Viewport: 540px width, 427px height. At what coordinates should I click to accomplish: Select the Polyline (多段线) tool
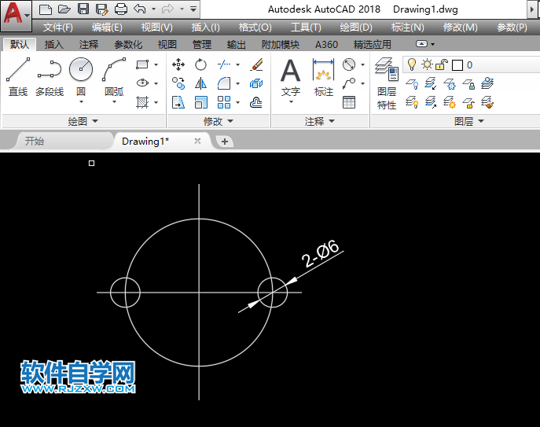(49, 77)
